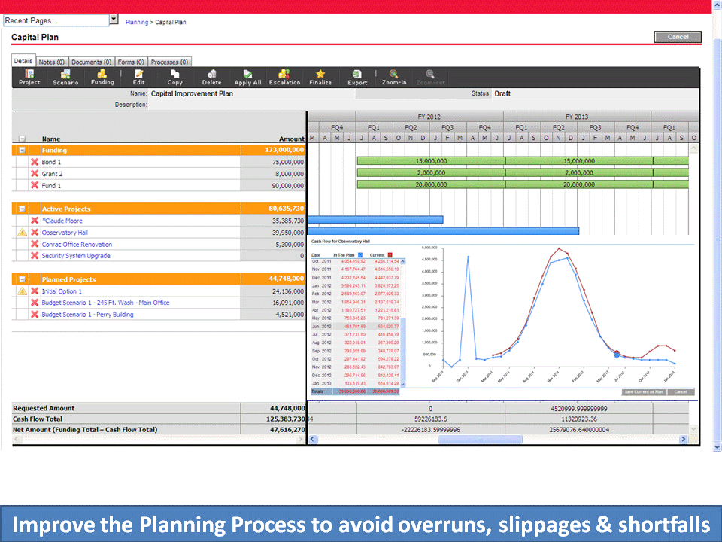Switch to the Notes (0) tab
The width and height of the screenshot is (722, 542).
tap(51, 62)
